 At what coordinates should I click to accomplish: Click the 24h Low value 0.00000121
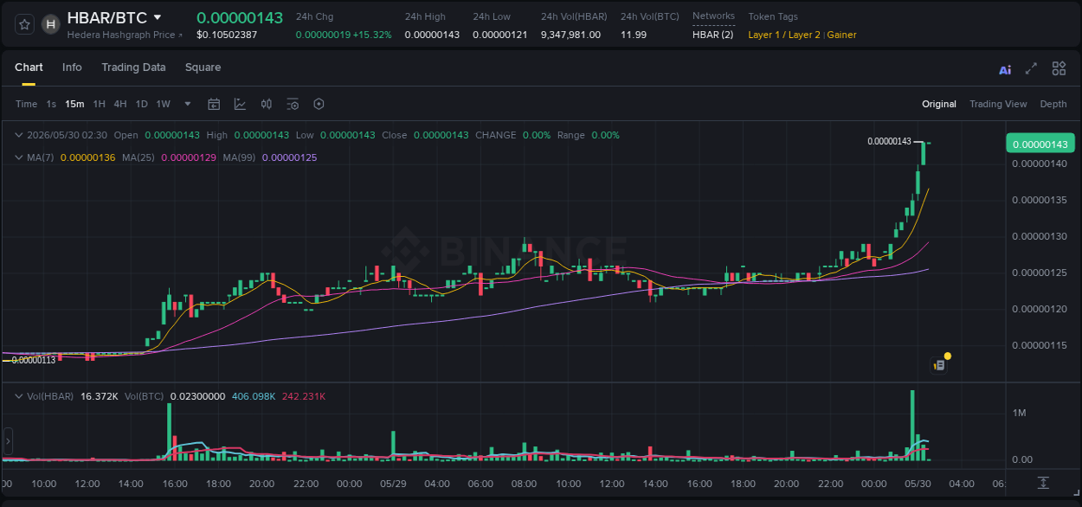499,35
